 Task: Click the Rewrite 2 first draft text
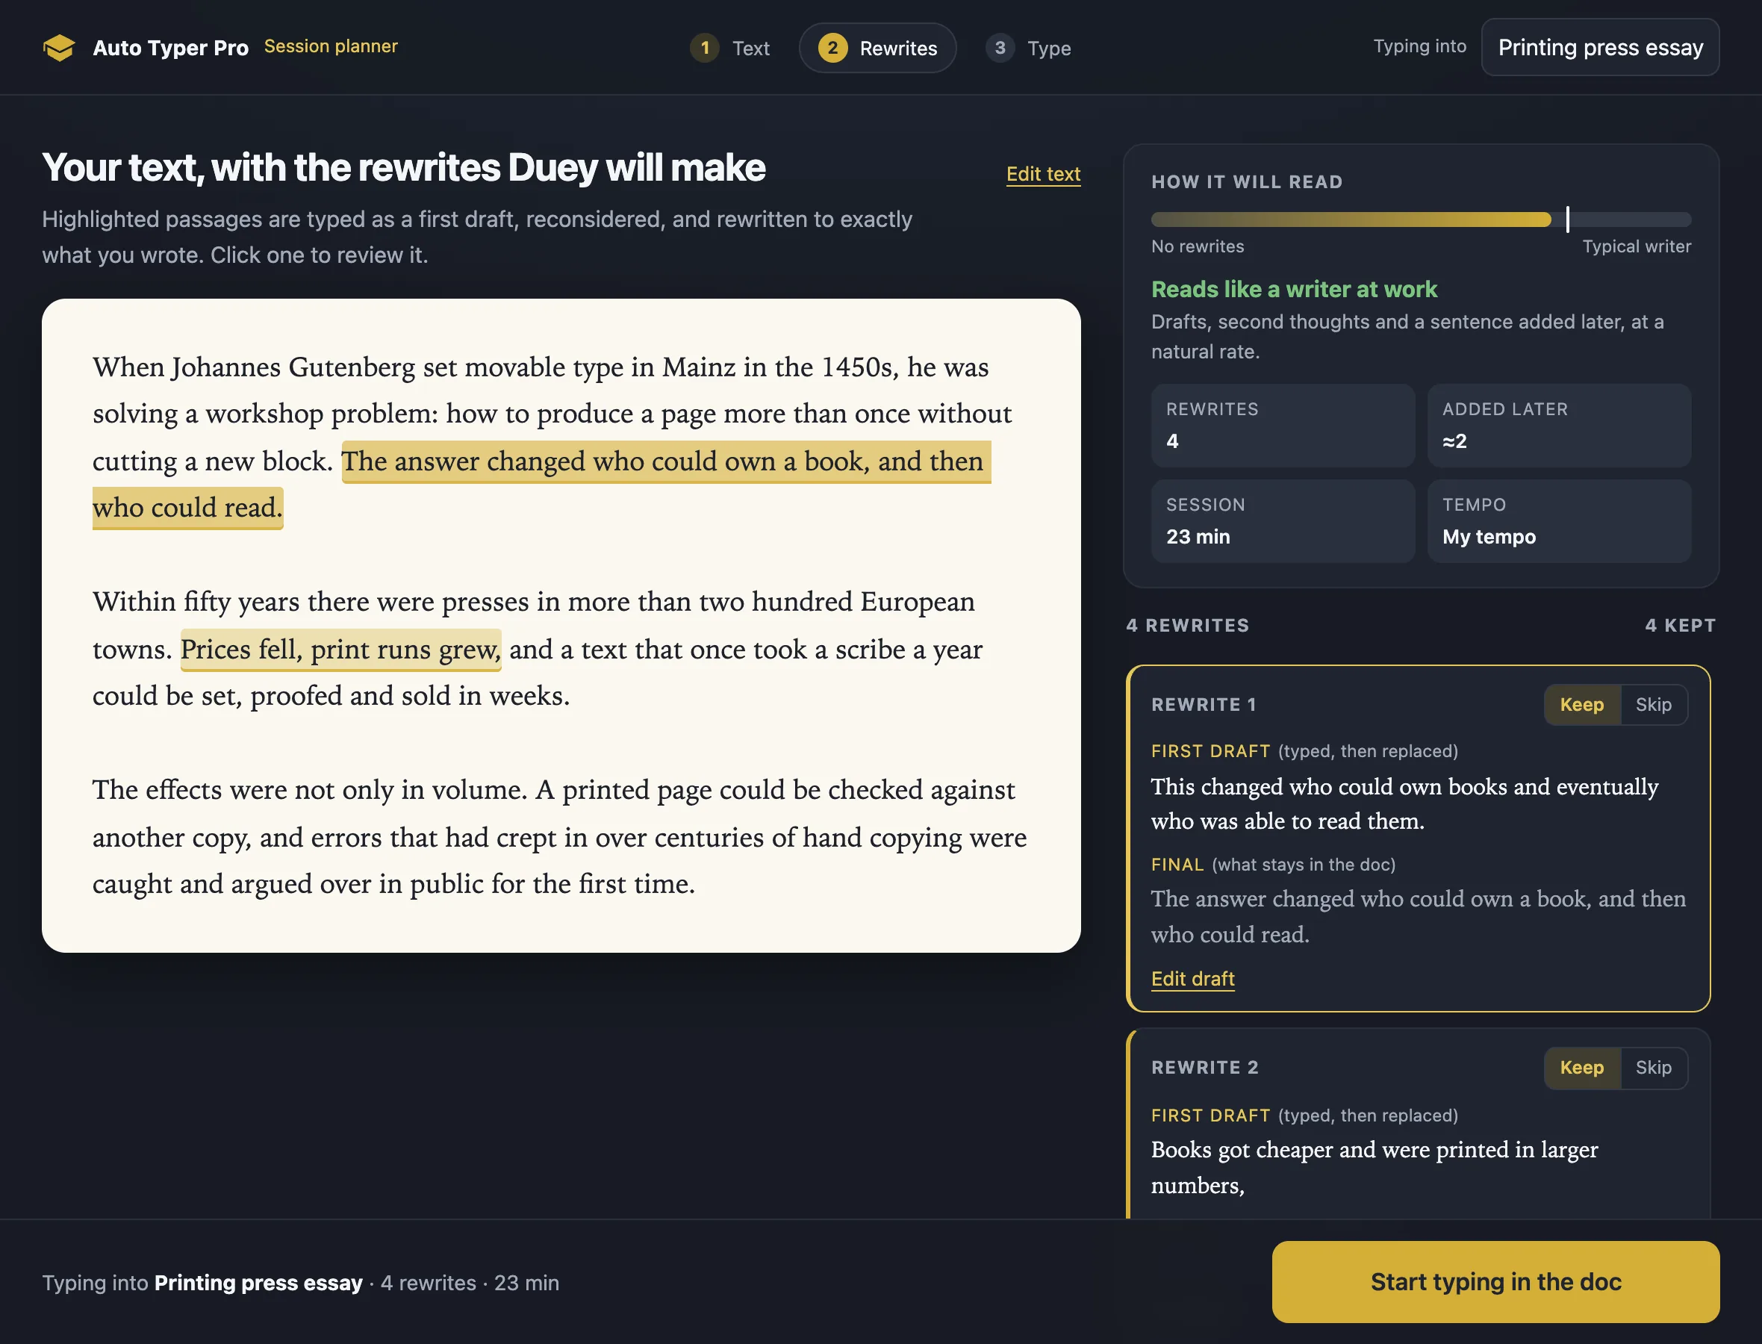tap(1374, 1166)
